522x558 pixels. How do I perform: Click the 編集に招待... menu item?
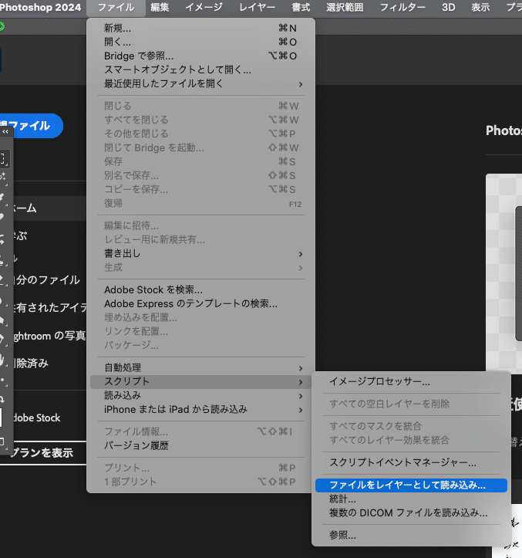click(x=200, y=225)
